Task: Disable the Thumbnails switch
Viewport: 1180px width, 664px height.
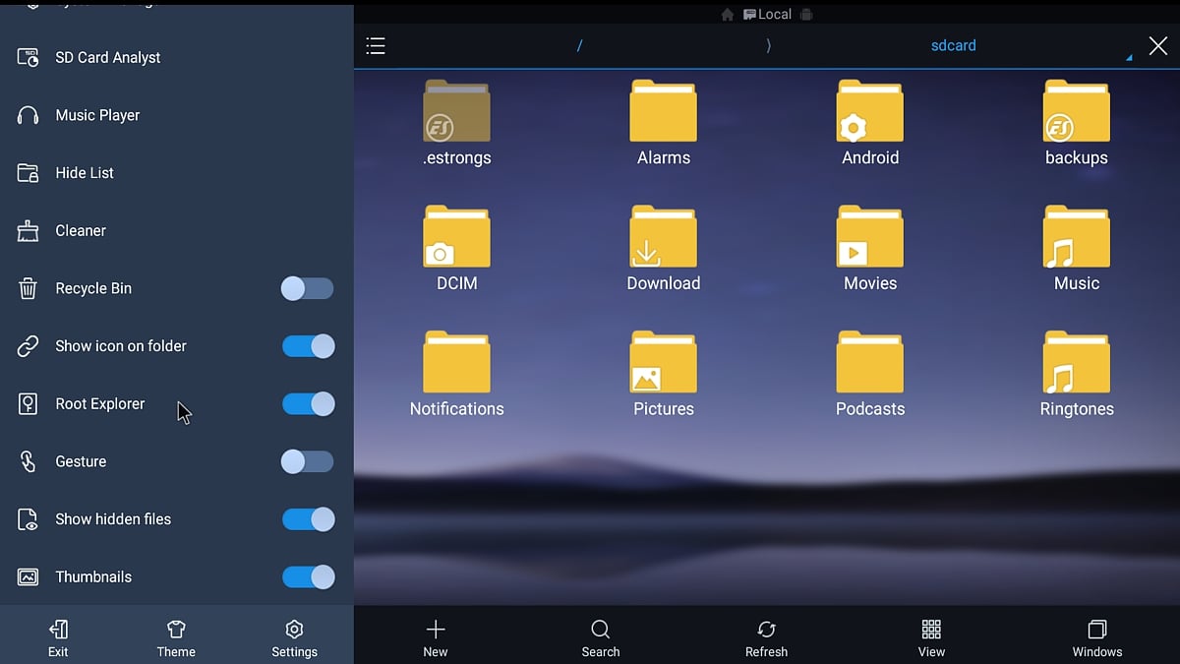Action: [308, 577]
